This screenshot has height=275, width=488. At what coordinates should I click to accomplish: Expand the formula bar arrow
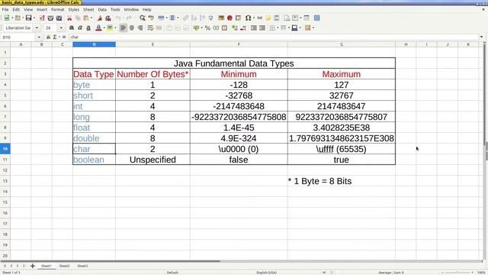tap(481, 37)
